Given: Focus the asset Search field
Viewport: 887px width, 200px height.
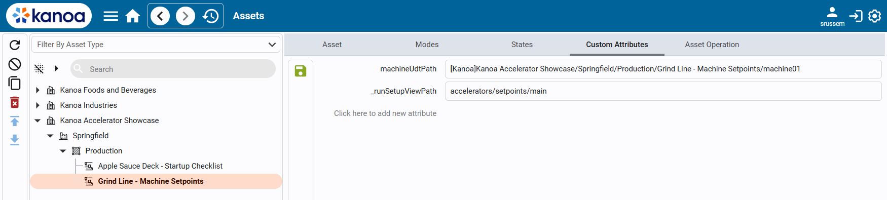Looking at the screenshot, I should click(x=173, y=69).
